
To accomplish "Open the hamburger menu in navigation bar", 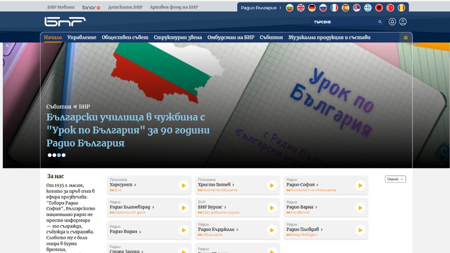I will (406, 37).
